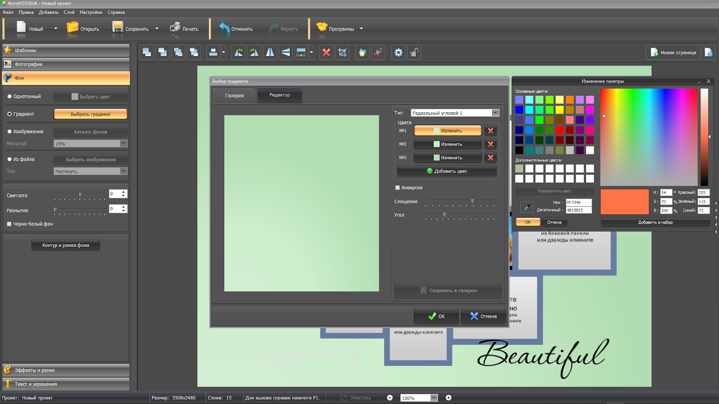Image resolution: width=719 pixels, height=404 pixels.
Task: Enable the Инверсия checkbox
Action: (398, 188)
